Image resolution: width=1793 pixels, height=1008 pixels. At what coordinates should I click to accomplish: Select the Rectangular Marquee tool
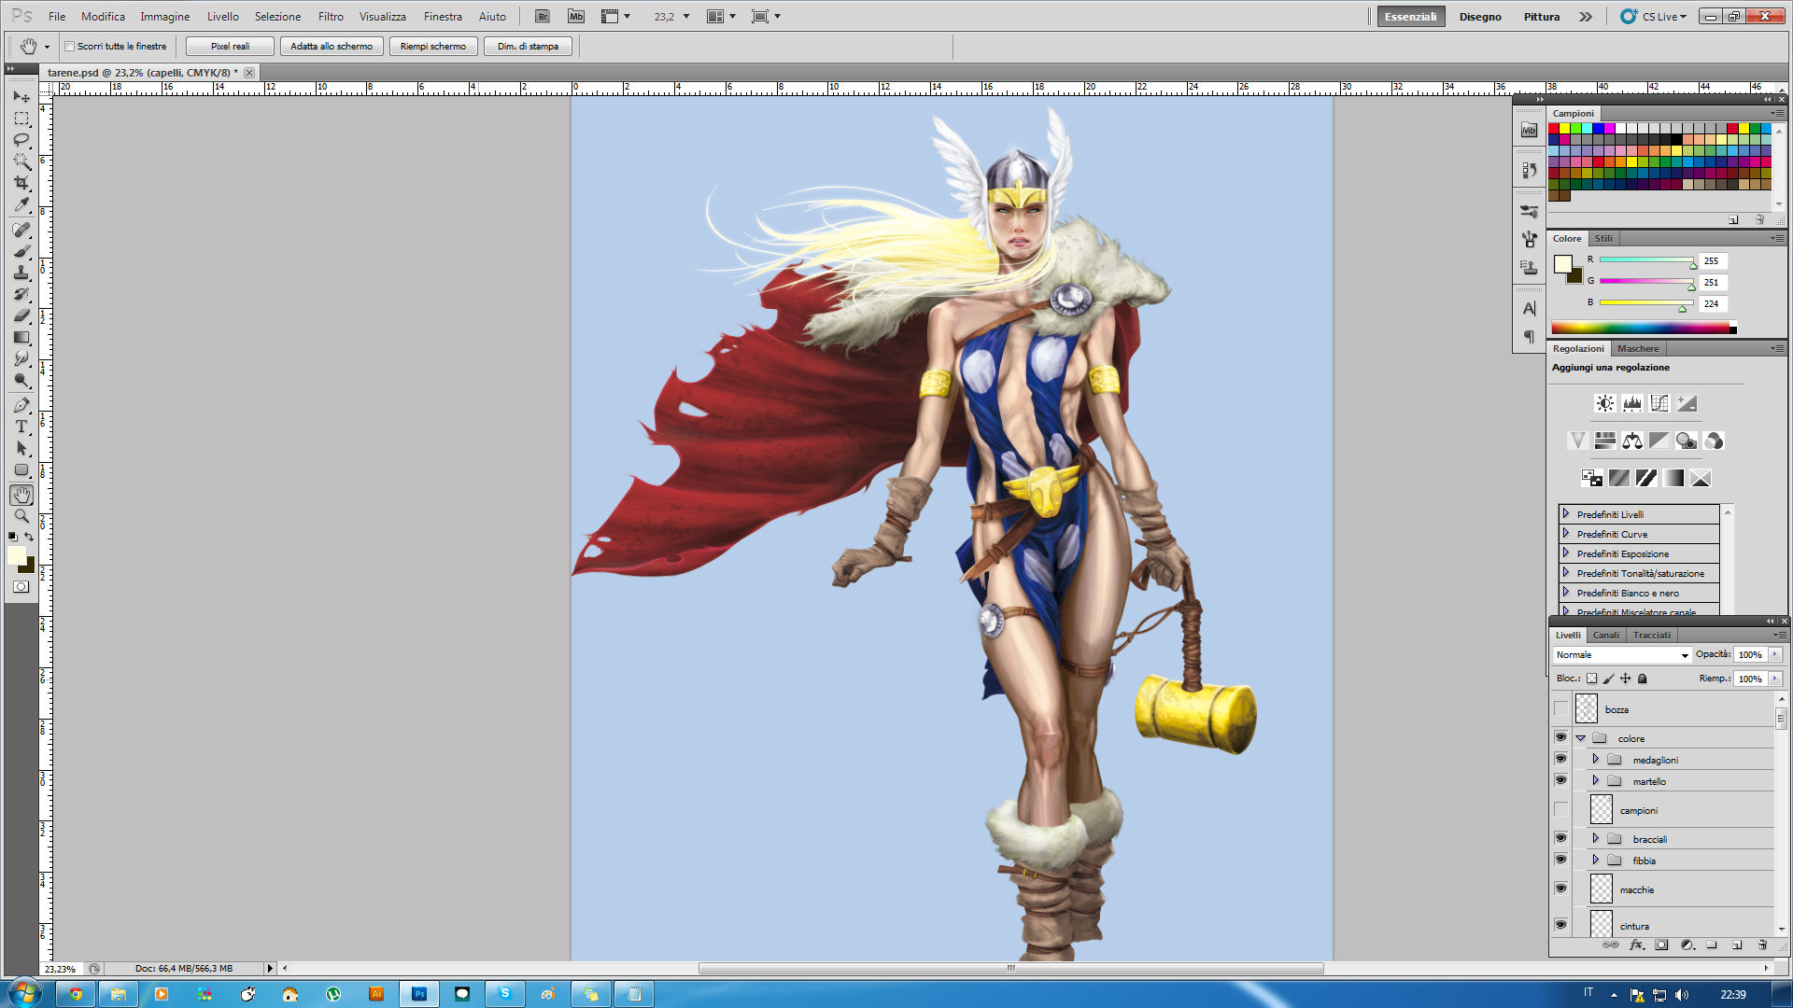click(x=21, y=119)
